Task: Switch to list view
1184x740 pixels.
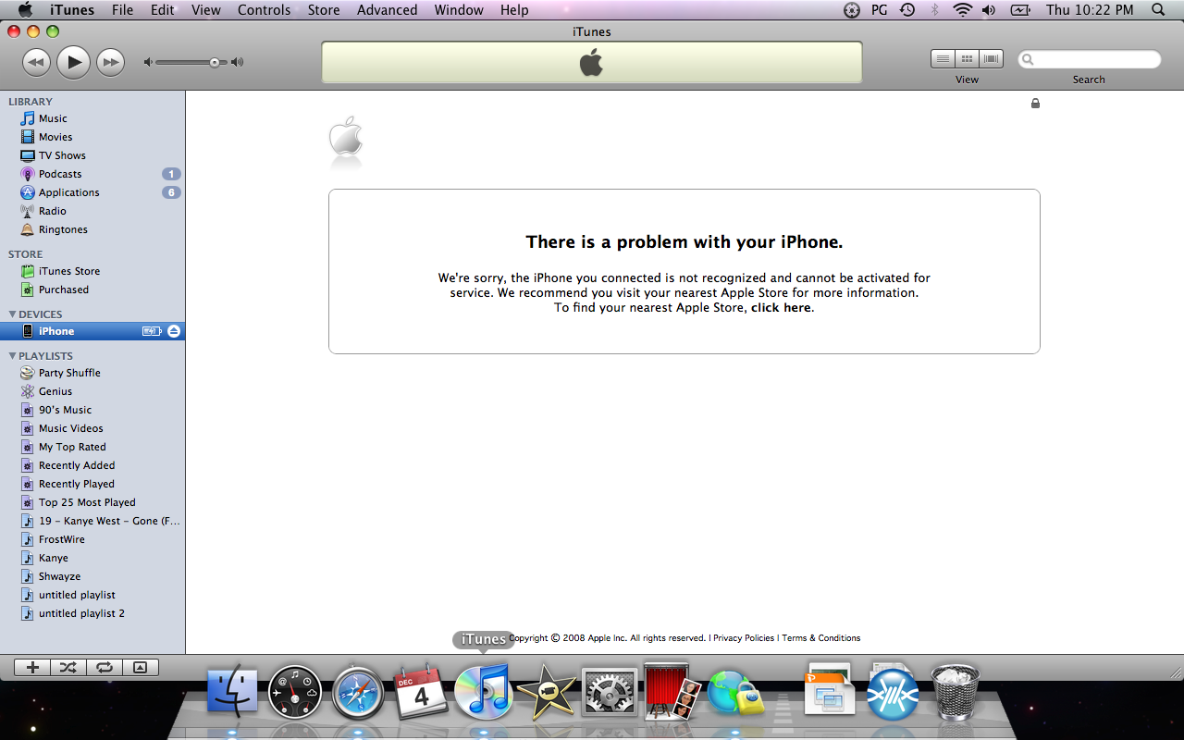Action: pos(943,59)
